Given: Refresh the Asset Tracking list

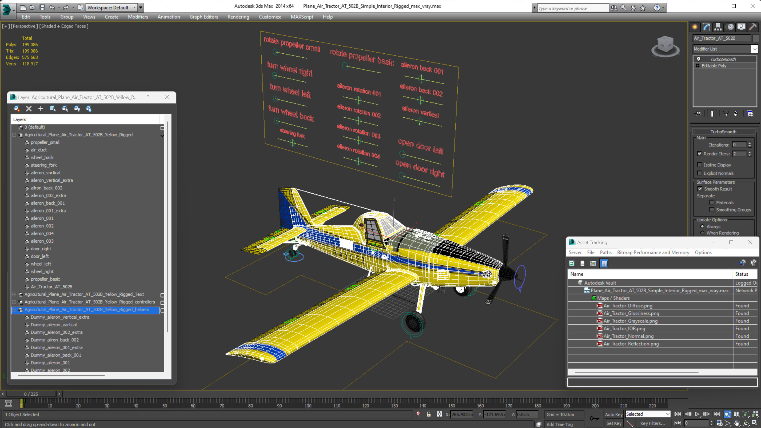Looking at the screenshot, I should (x=572, y=263).
